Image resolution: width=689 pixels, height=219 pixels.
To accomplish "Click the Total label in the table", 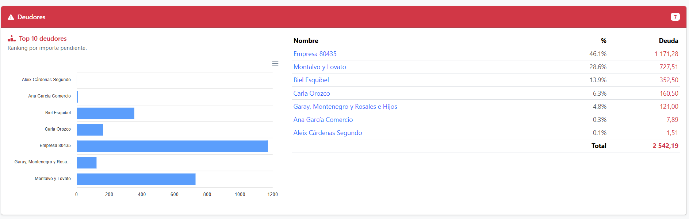I will tap(599, 146).
